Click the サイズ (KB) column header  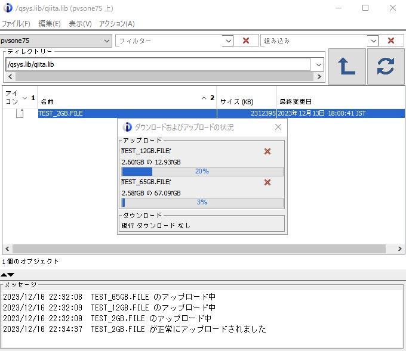(x=247, y=98)
